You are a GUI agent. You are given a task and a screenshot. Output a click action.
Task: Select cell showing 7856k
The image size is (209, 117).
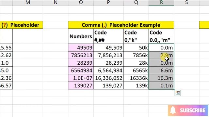click(x=136, y=55)
